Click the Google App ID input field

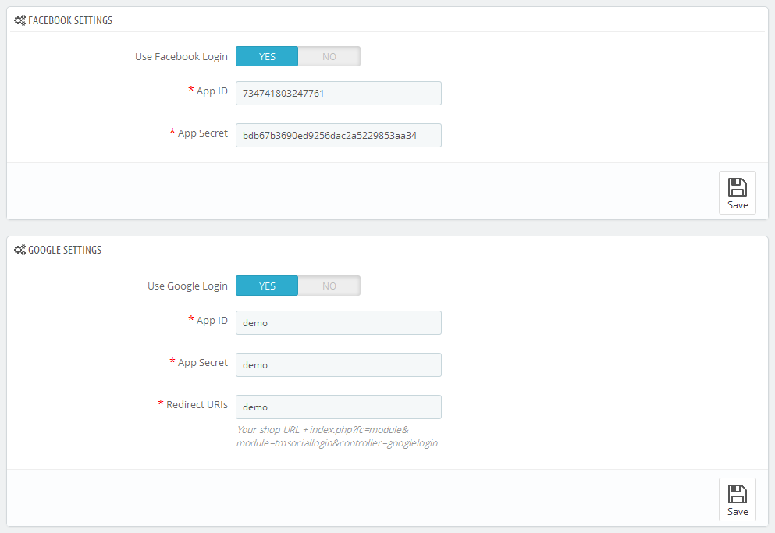pos(339,323)
